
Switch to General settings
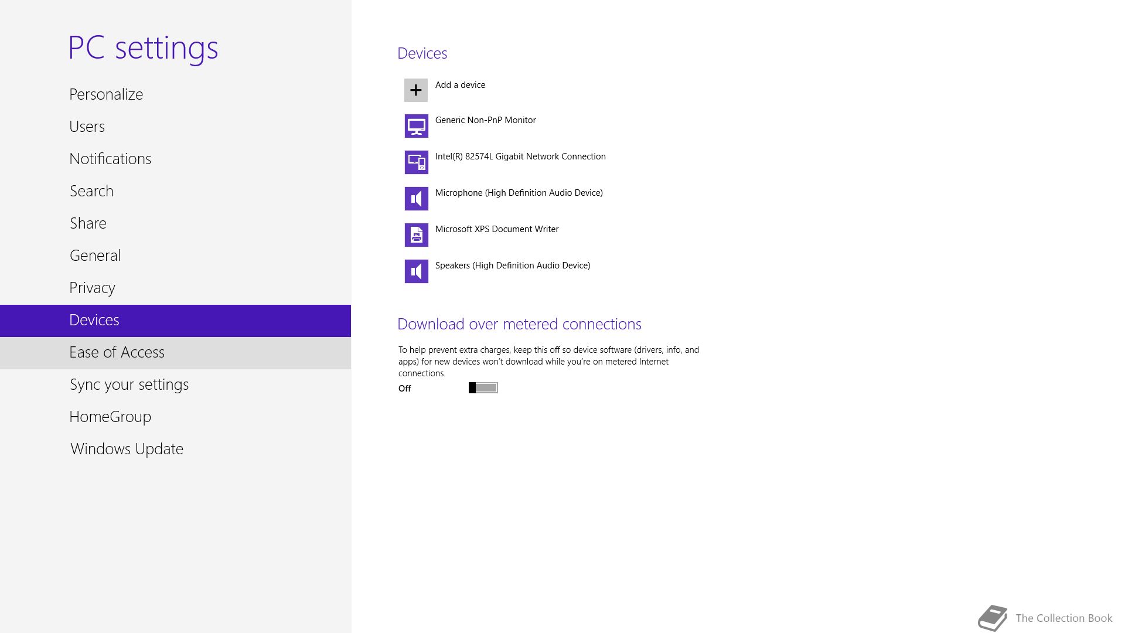click(x=95, y=256)
